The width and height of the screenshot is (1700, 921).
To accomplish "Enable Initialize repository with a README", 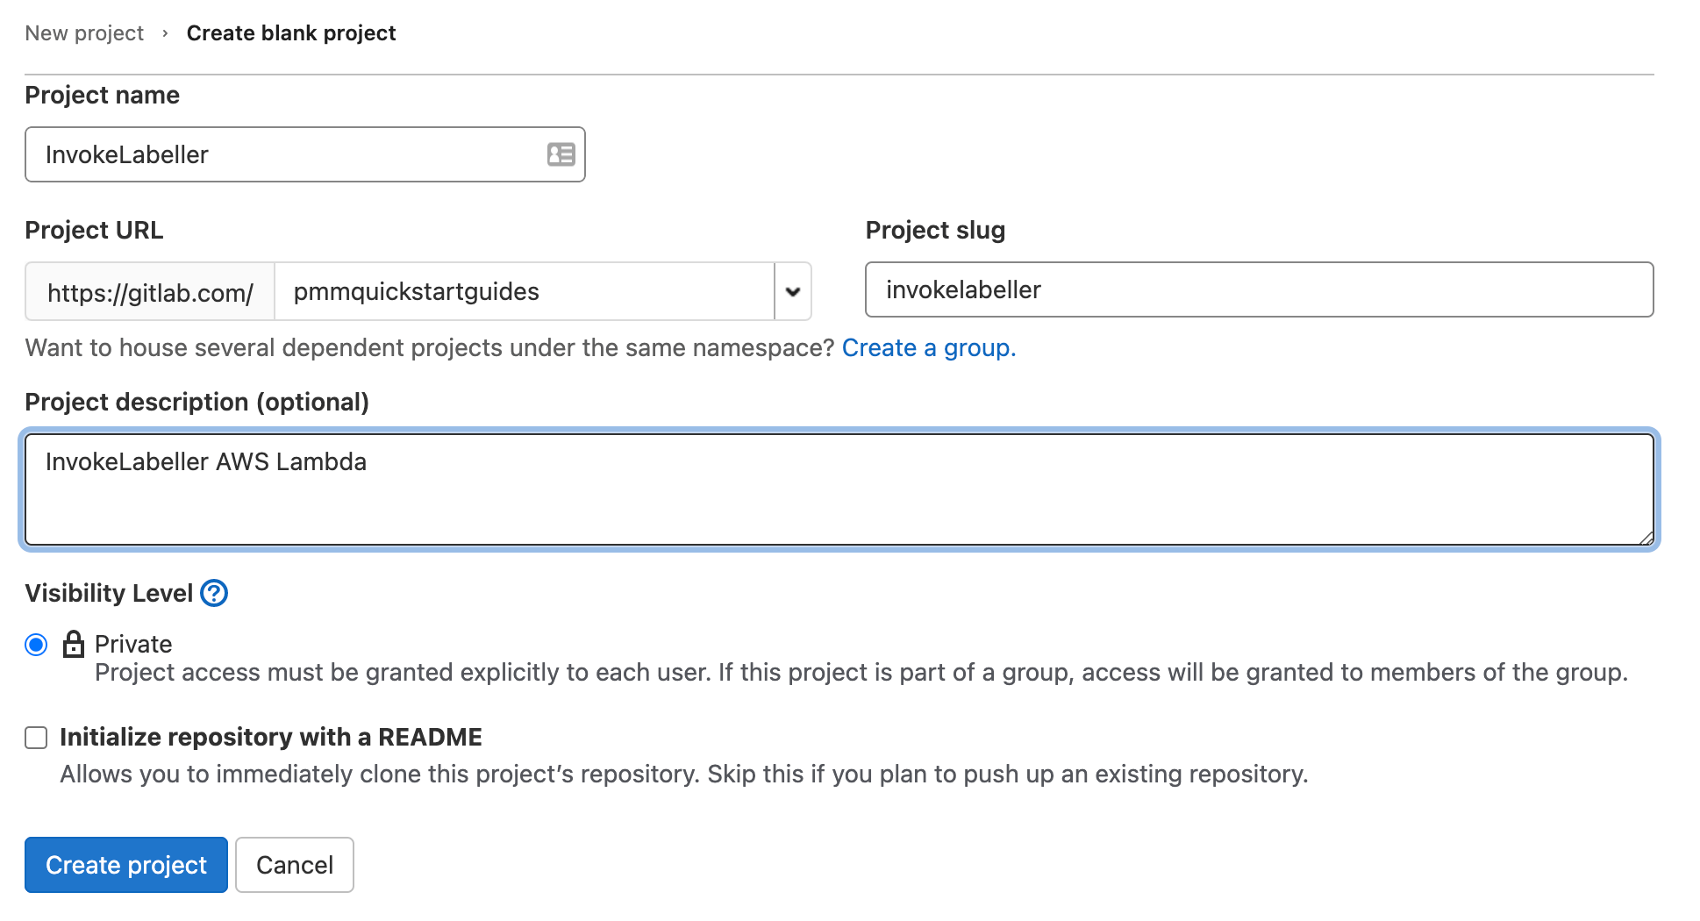I will click(x=35, y=738).
